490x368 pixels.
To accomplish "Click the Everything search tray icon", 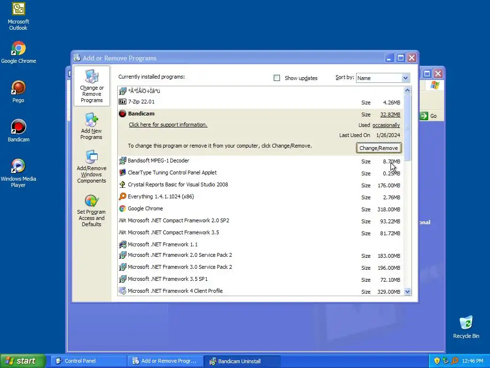I will (455, 361).
